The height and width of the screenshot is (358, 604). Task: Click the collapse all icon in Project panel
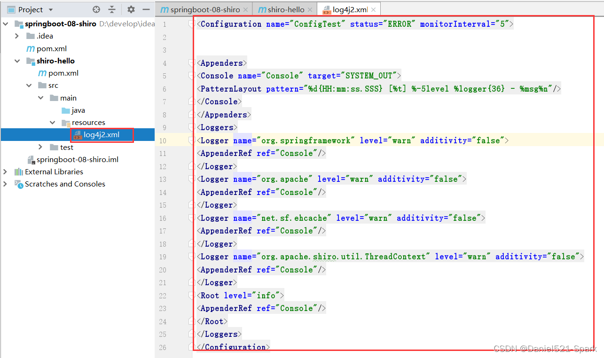[x=112, y=9]
